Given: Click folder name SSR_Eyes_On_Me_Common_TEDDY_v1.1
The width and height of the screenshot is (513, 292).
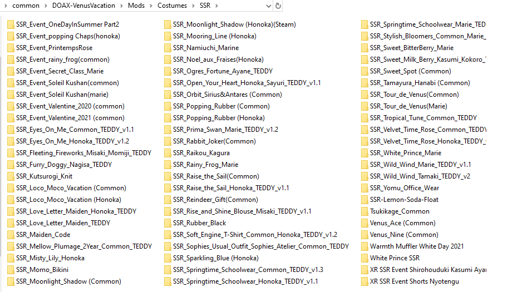Looking at the screenshot, I should 75,130.
